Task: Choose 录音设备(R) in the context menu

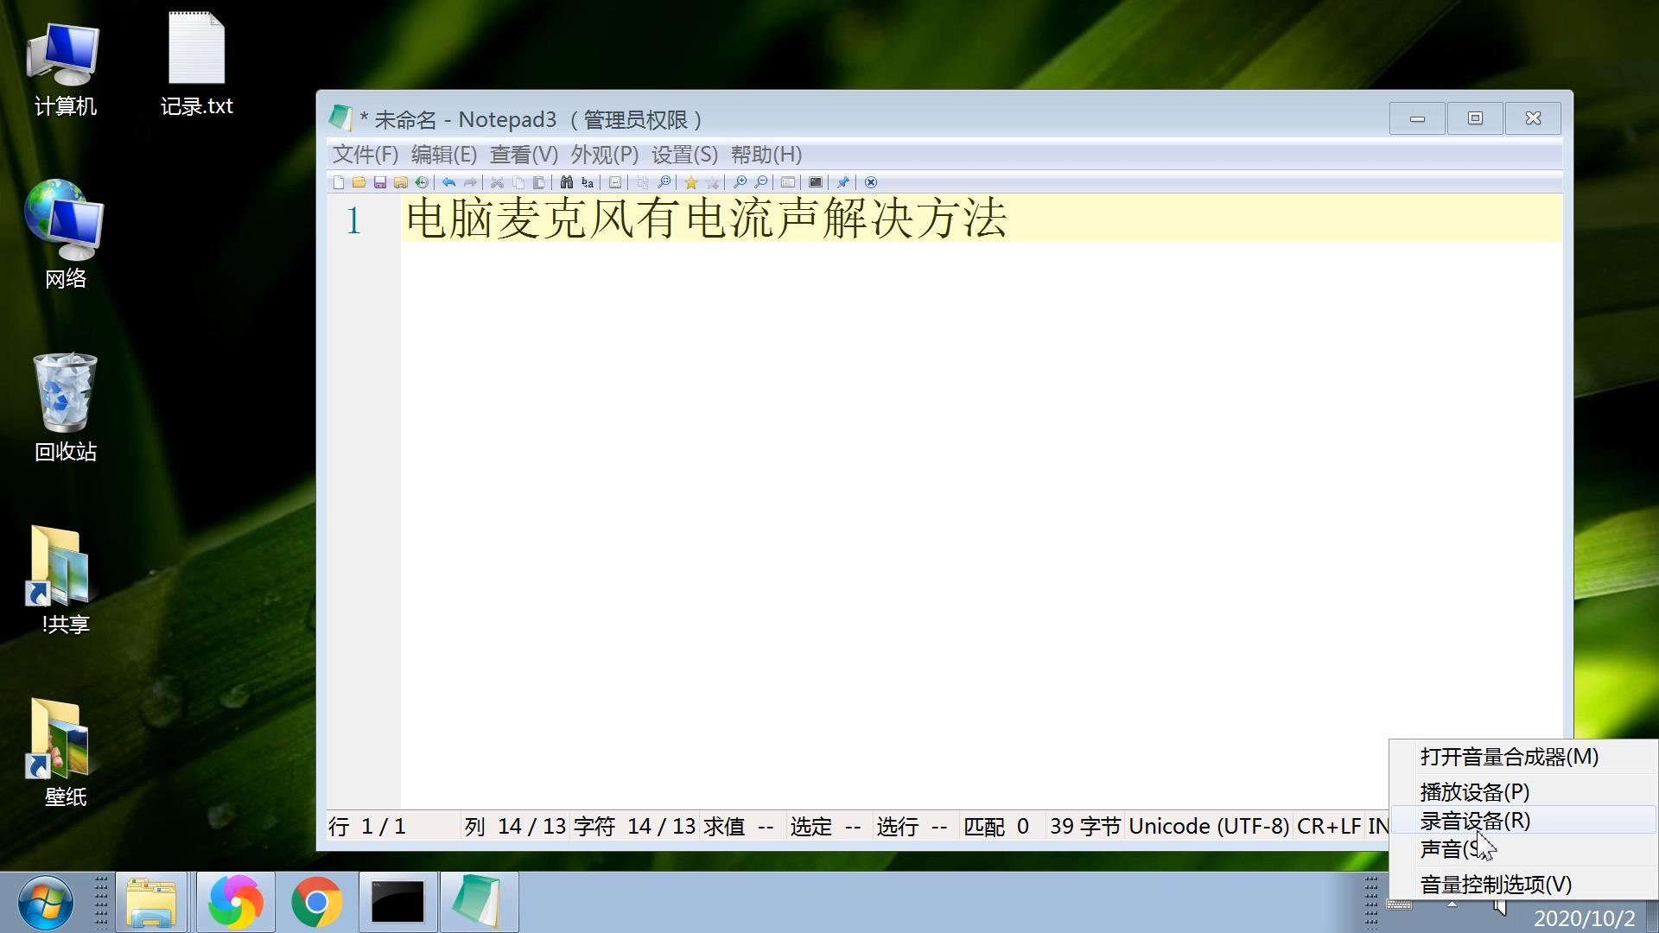Action: click(1522, 821)
